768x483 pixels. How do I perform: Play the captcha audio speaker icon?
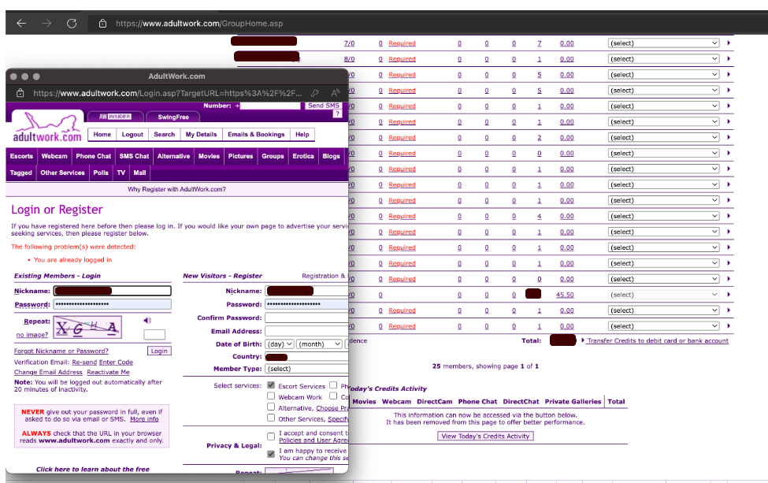[x=147, y=321]
